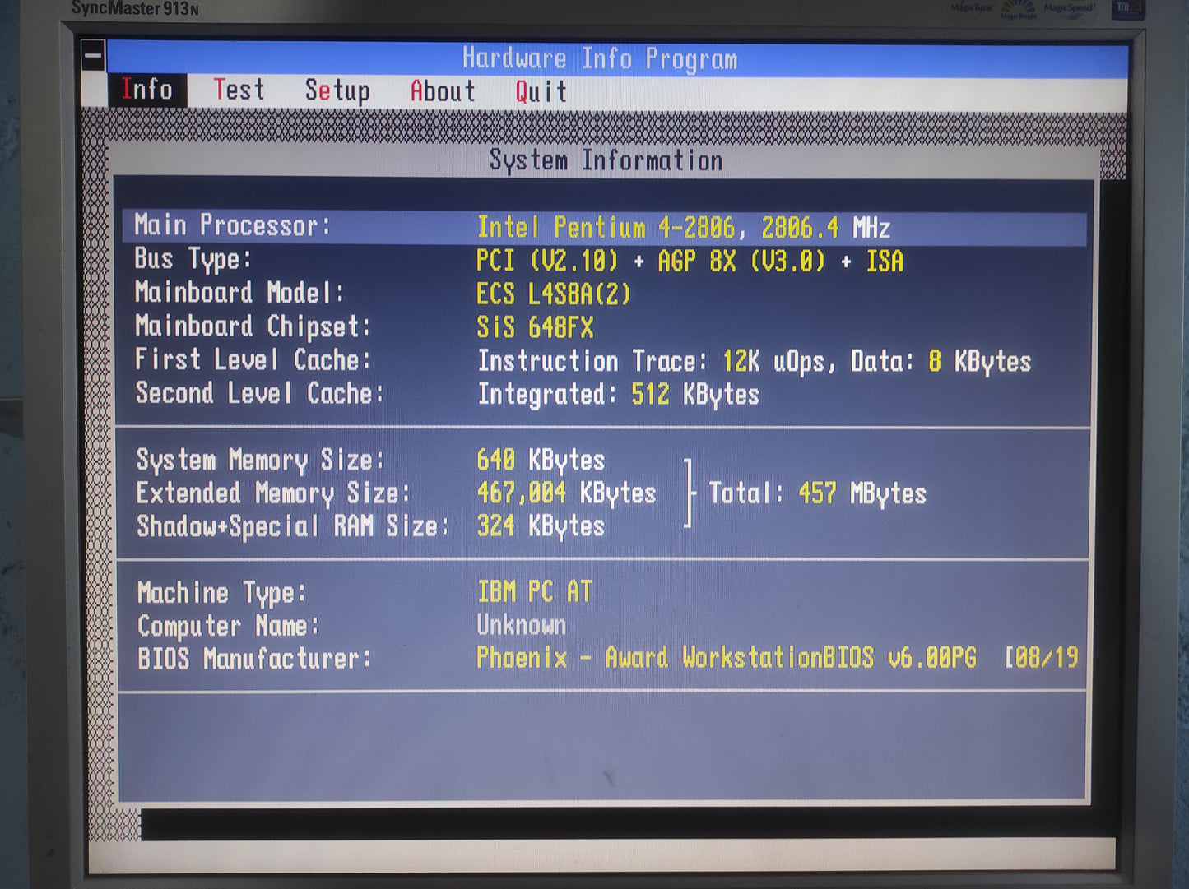
Task: Select the highlighted Main Processor row
Action: [x=604, y=226]
